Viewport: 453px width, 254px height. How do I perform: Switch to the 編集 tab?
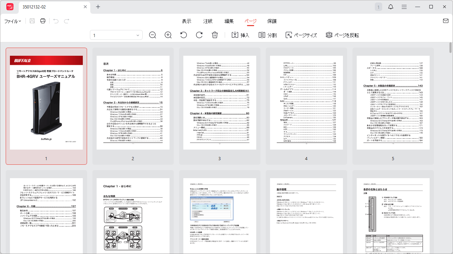point(229,21)
